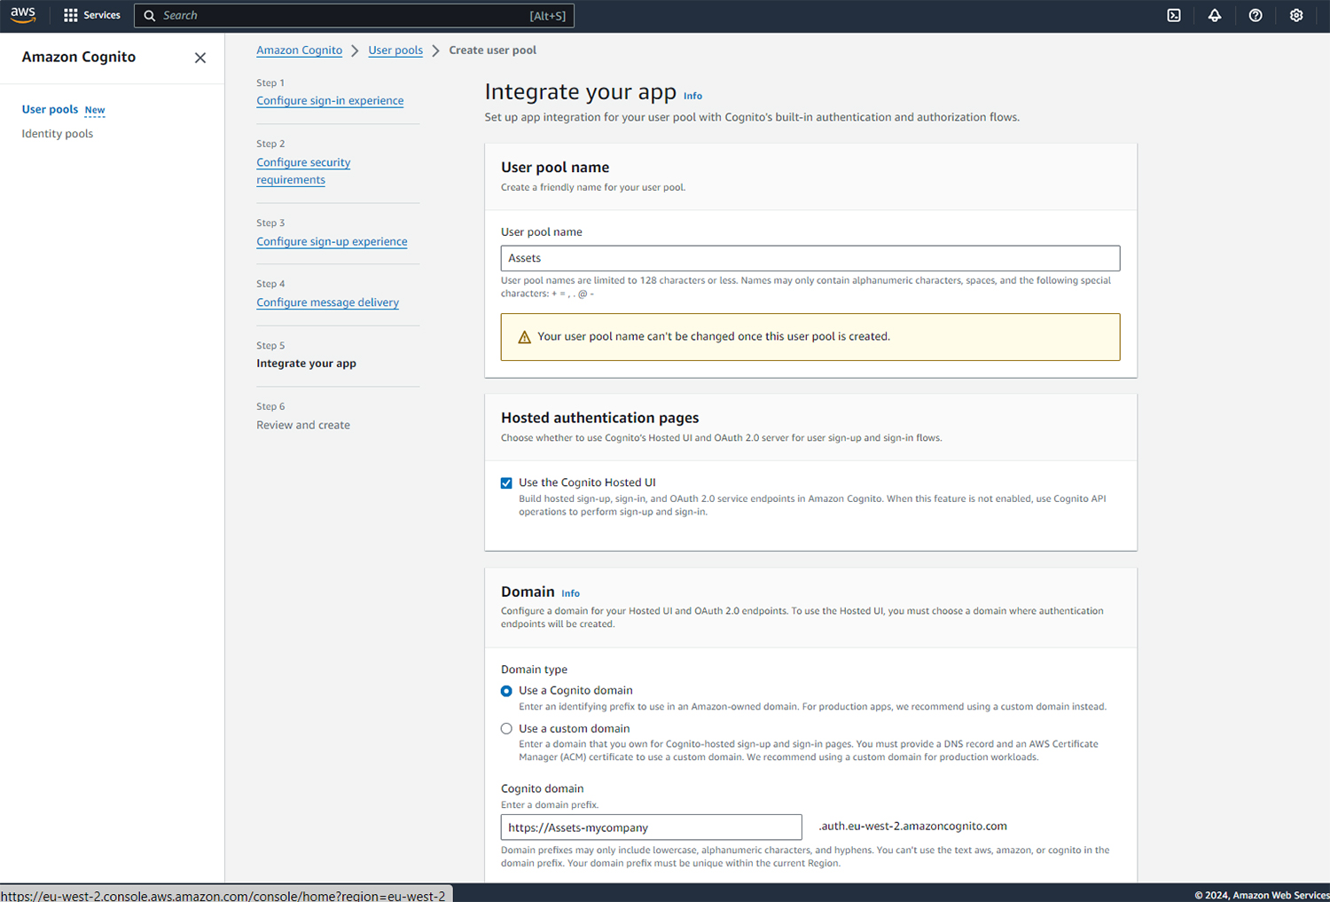Select Use a custom domain option
Viewport: 1330px width, 902px height.
(506, 729)
